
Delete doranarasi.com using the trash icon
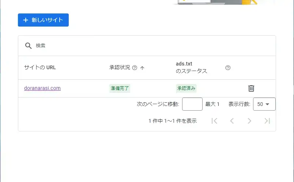251,88
